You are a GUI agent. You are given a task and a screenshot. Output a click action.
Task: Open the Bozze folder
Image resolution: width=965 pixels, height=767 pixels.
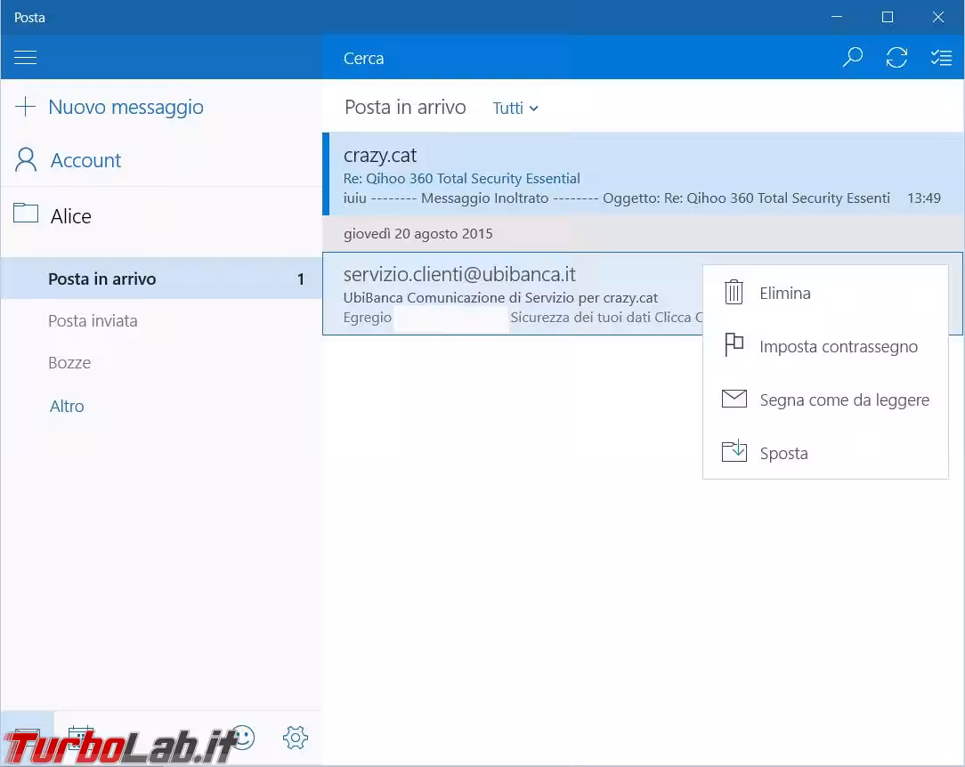(x=69, y=363)
